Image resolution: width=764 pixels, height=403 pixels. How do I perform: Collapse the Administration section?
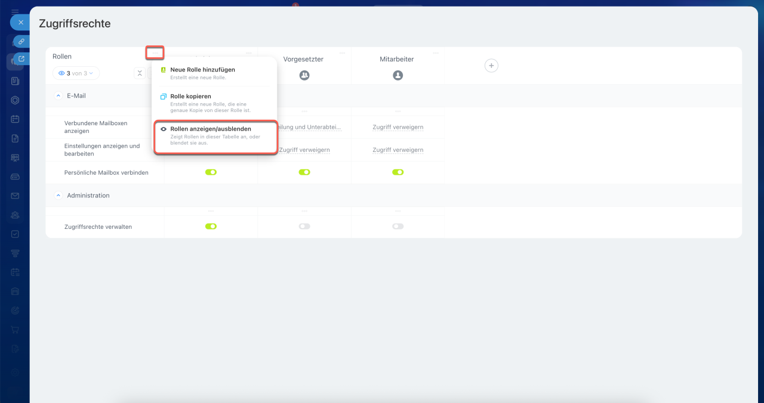click(x=58, y=196)
